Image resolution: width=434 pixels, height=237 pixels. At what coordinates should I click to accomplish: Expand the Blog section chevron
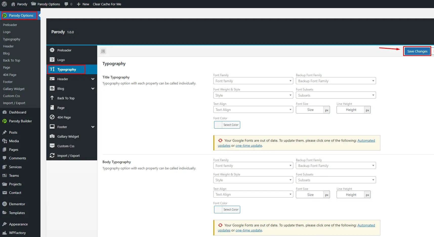[93, 88]
